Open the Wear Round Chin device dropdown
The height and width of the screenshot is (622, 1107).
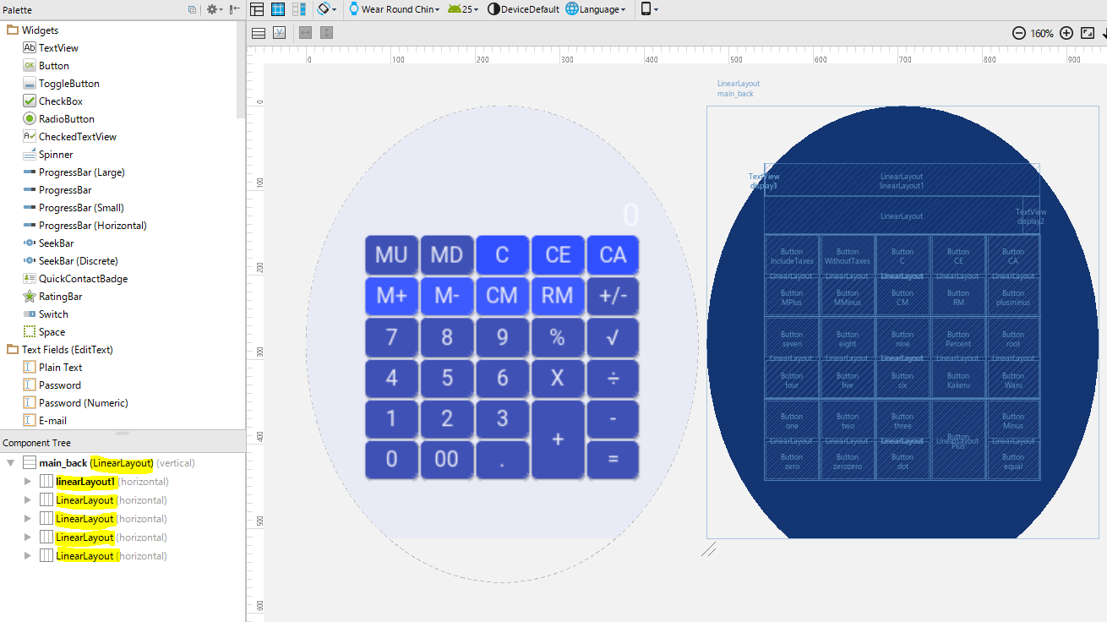point(395,9)
